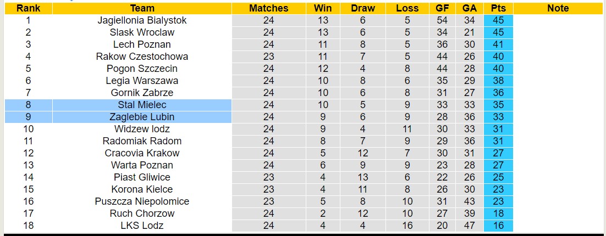Click the Win column header
This screenshot has width=606, height=236.
(x=323, y=8)
